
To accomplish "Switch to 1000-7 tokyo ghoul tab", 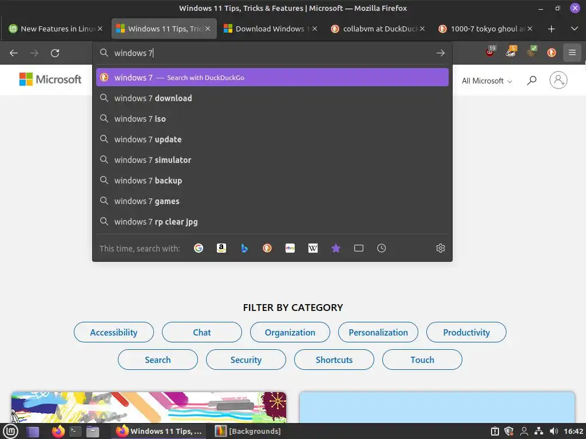I will 485,29.
